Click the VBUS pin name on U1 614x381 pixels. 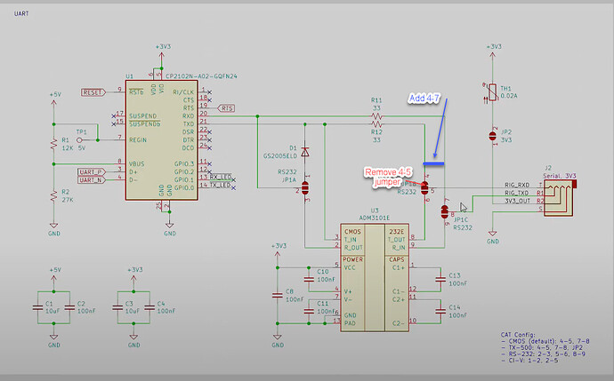pos(136,163)
